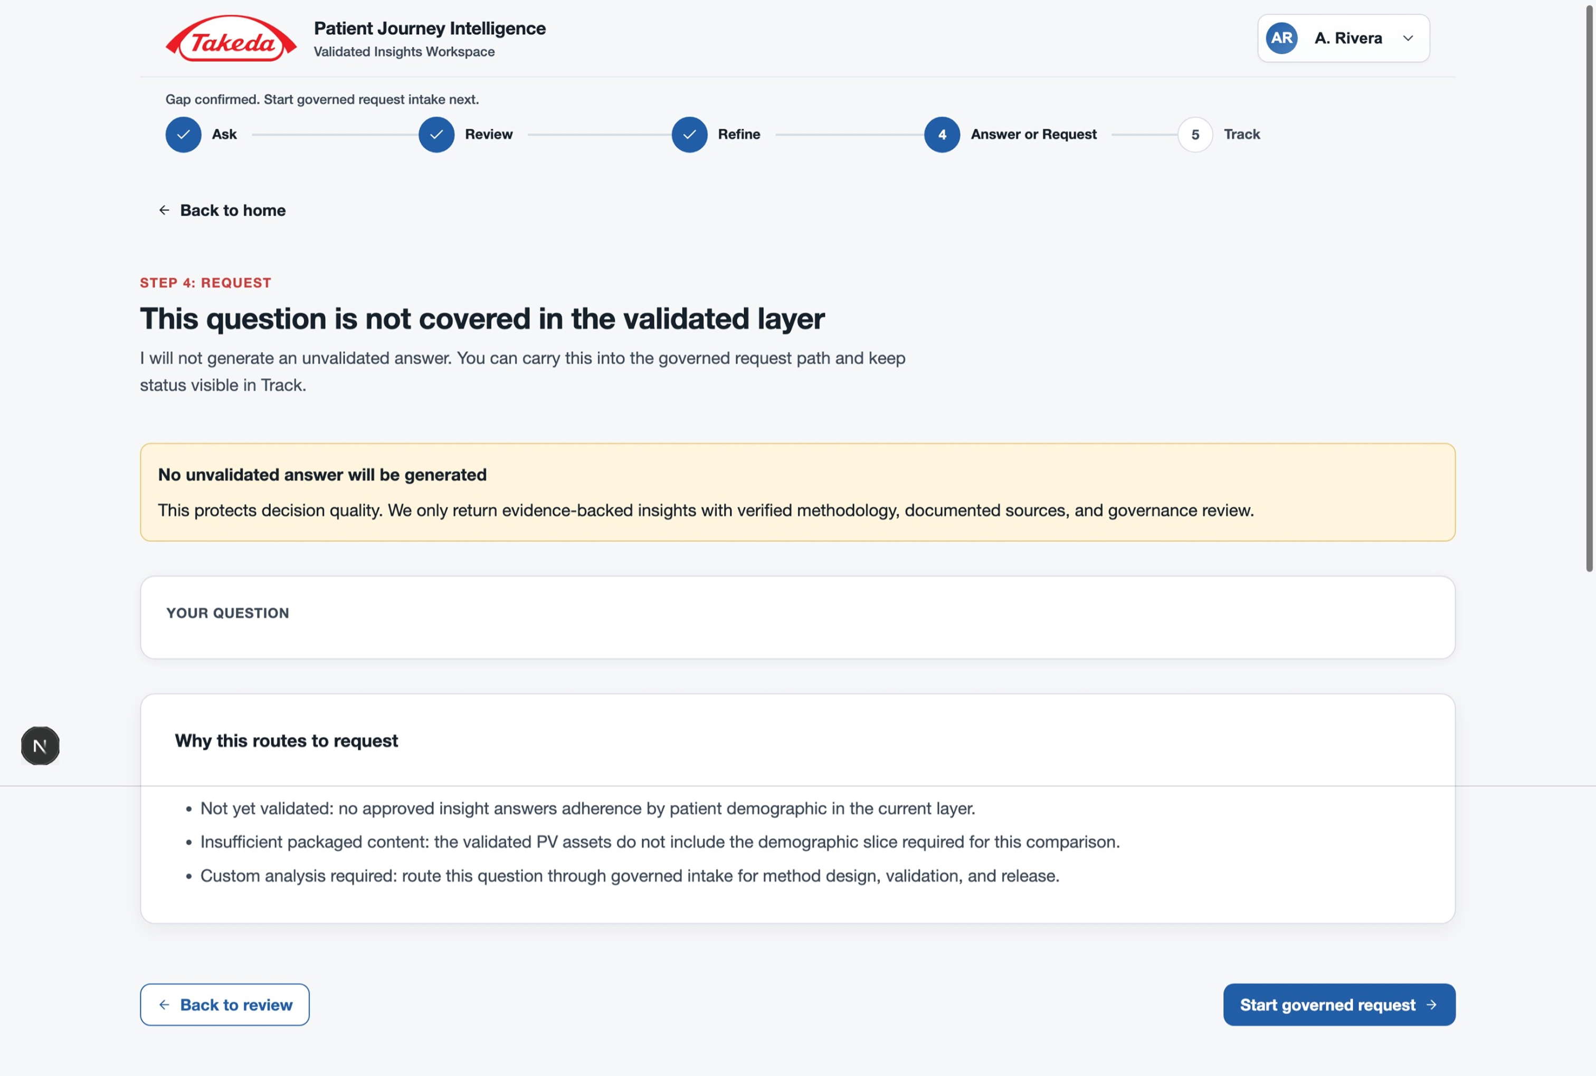The height and width of the screenshot is (1076, 1596).
Task: Click 'No unvalidated answer will be generated' banner title
Action: click(322, 475)
